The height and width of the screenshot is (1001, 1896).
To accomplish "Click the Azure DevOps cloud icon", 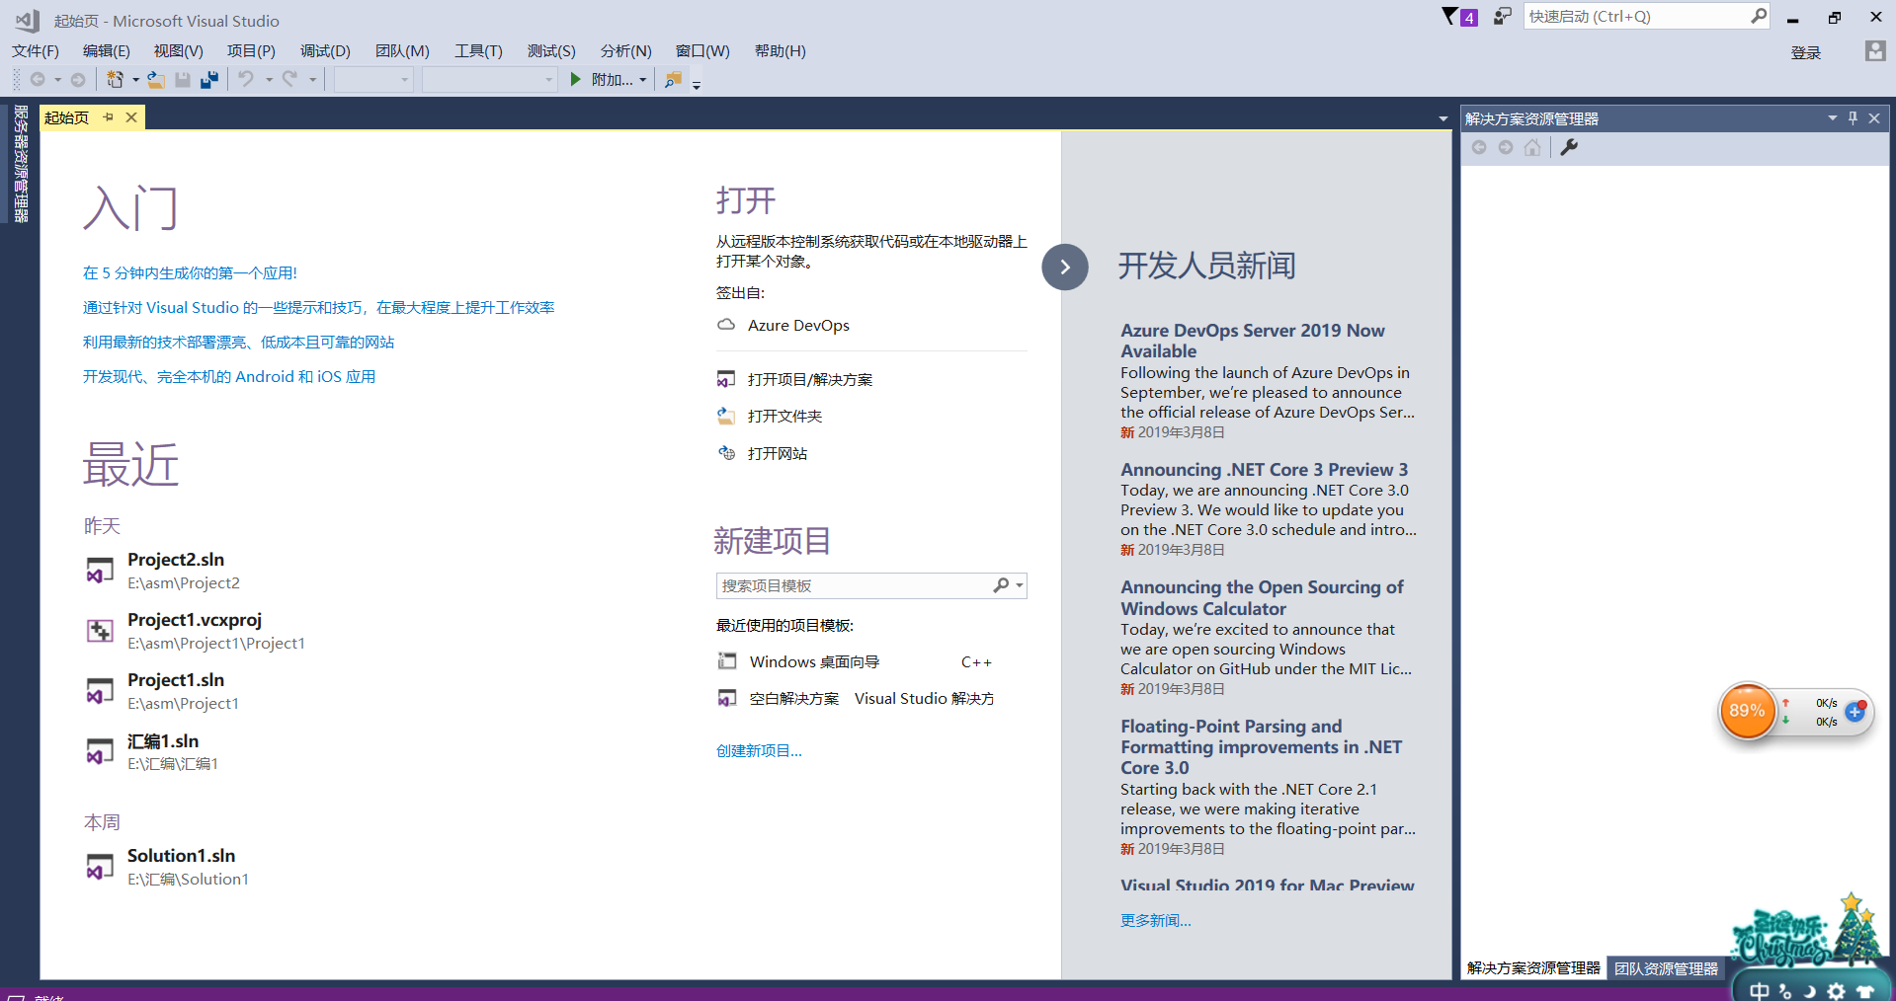I will point(726,325).
